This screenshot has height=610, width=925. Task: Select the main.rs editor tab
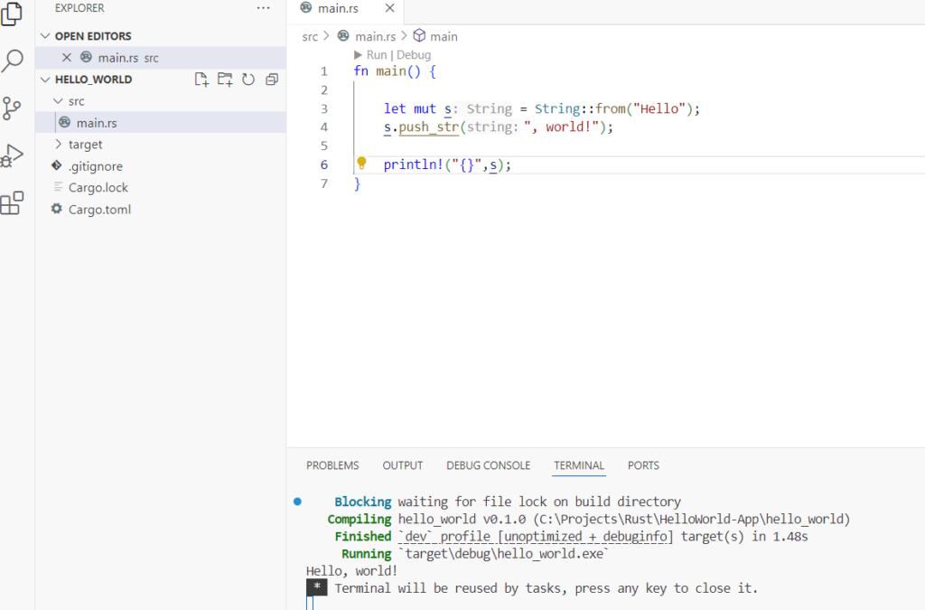tap(345, 8)
